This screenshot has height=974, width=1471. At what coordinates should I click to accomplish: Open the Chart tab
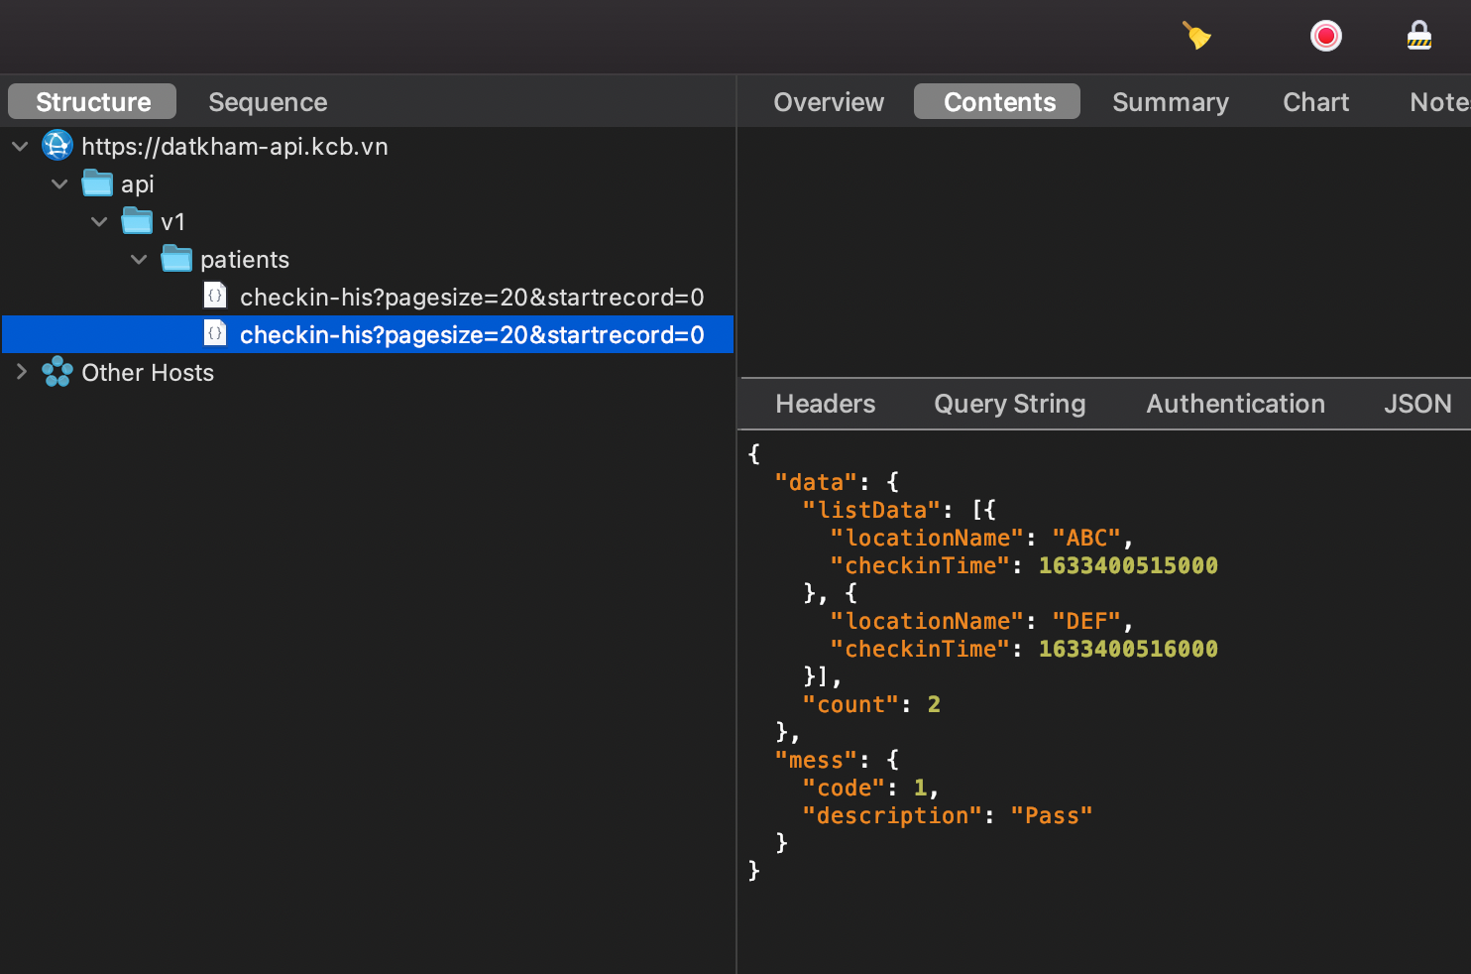point(1315,101)
